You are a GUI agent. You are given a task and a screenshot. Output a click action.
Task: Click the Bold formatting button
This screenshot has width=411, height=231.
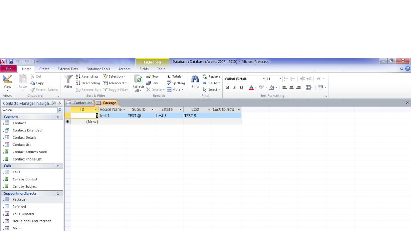(227, 88)
